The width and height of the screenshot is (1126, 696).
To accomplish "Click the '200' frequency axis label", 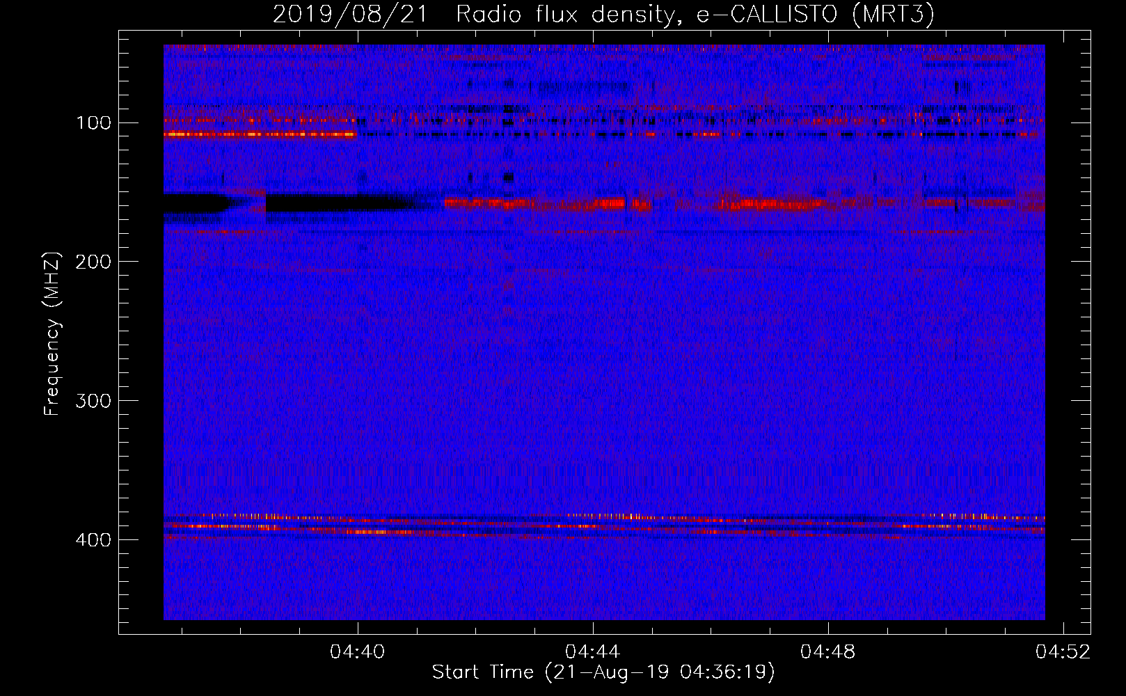I will (x=94, y=262).
